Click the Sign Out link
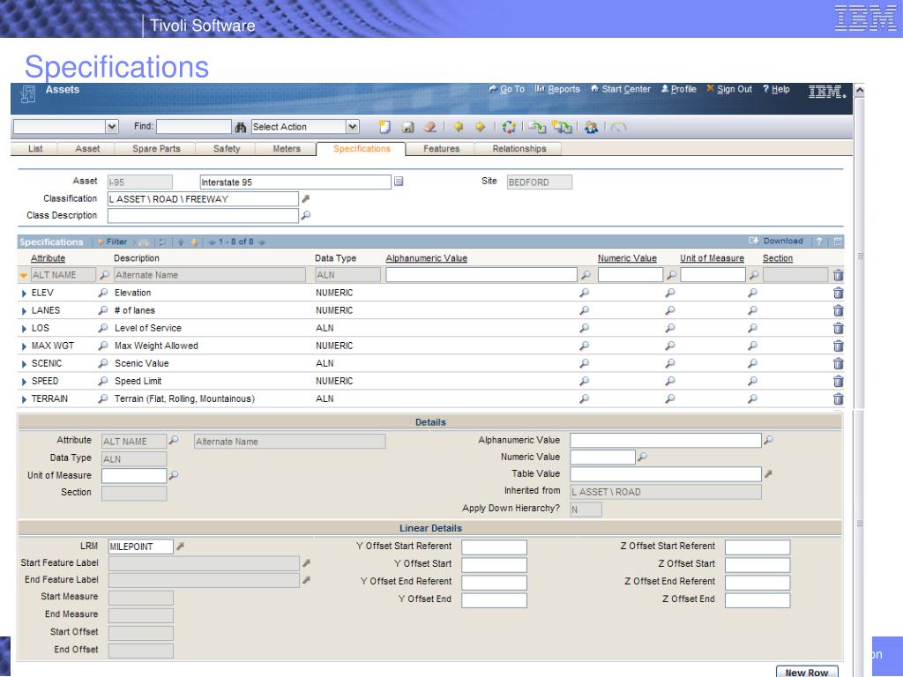Image resolution: width=903 pixels, height=677 pixels. click(729, 89)
